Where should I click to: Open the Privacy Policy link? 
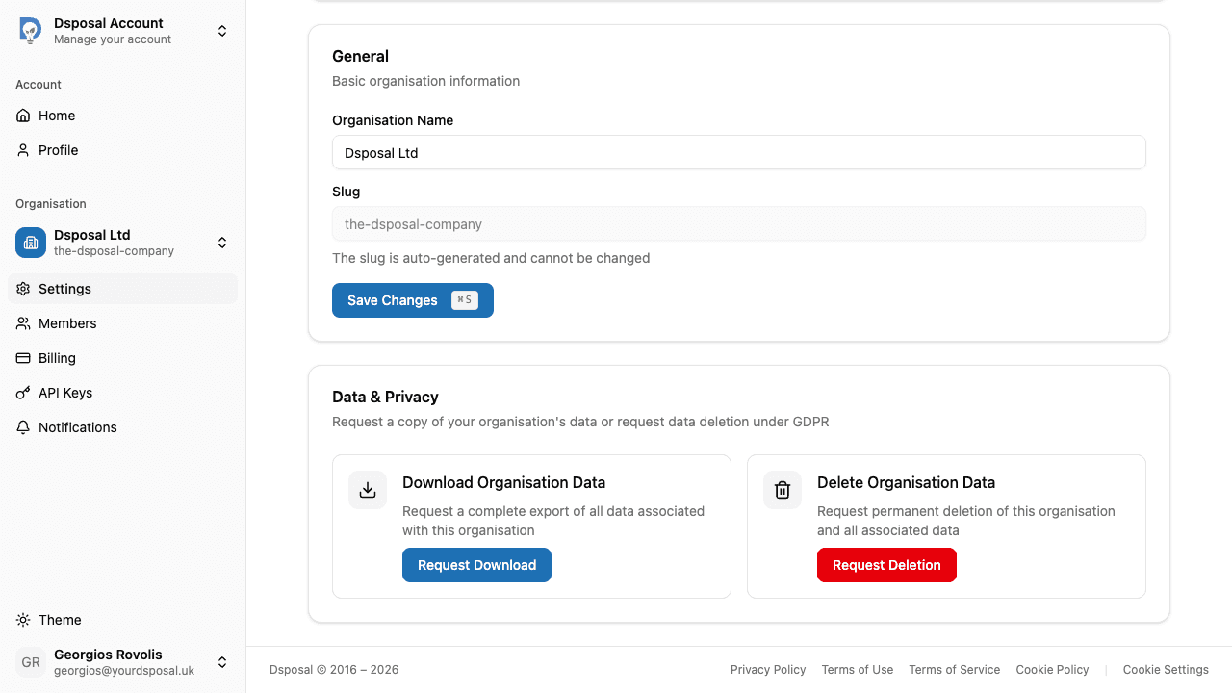[x=768, y=669]
